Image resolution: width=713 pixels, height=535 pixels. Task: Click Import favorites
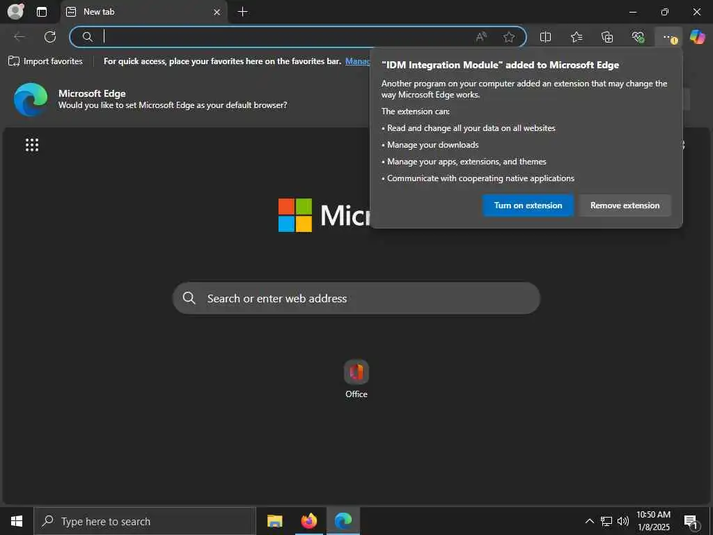point(45,61)
